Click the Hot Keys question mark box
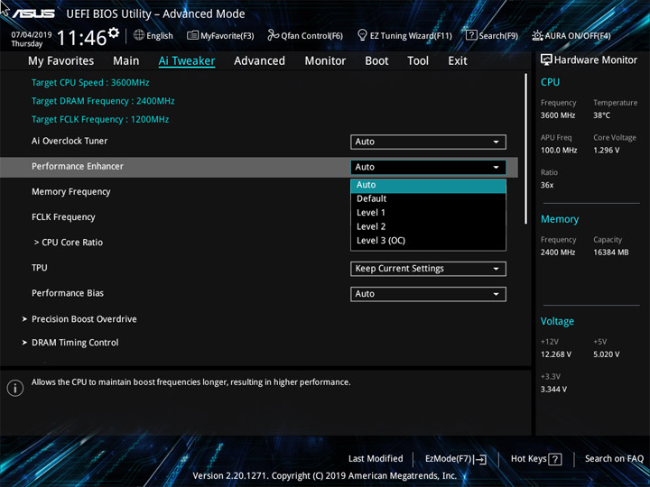This screenshot has width=650, height=487. pyautogui.click(x=554, y=459)
